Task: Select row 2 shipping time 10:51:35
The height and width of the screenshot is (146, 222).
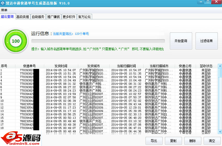Action: tap(61, 74)
